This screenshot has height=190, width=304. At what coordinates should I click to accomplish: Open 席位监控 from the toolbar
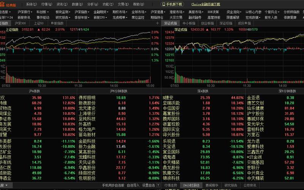[138, 17]
